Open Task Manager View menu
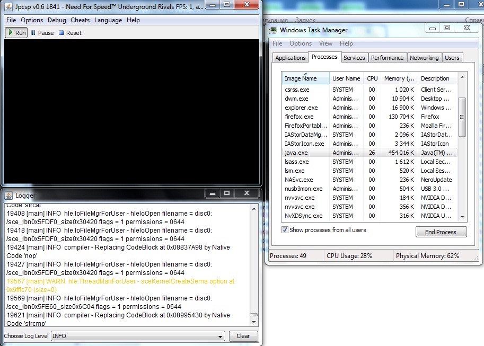The height and width of the screenshot is (346, 484). (x=325, y=43)
